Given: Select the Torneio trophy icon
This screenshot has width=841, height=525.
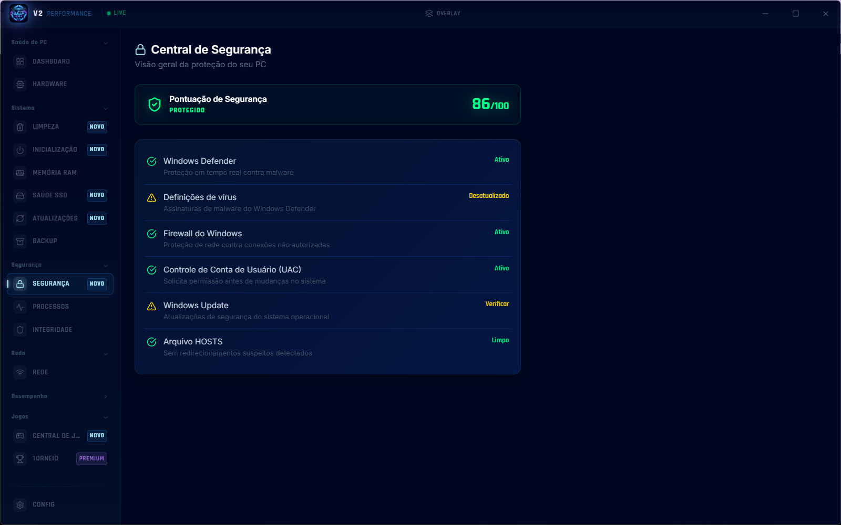Looking at the screenshot, I should click(x=20, y=458).
